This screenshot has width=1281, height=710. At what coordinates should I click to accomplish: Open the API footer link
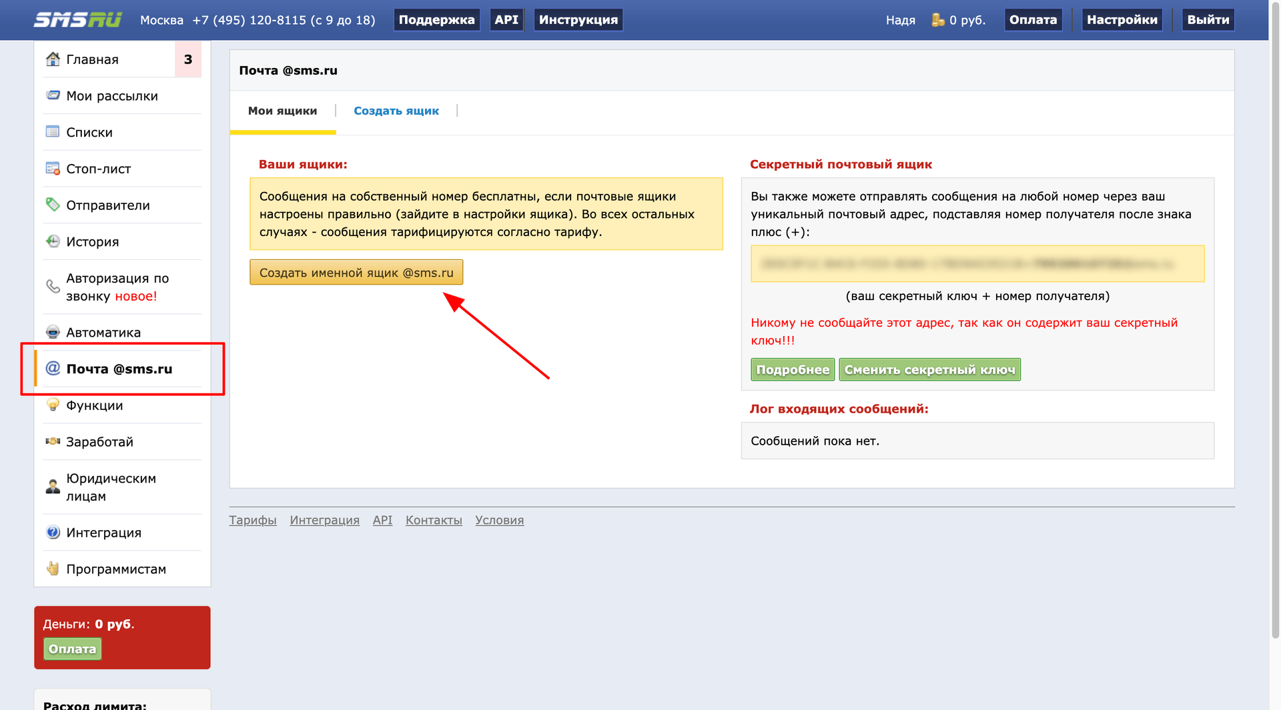coord(382,520)
